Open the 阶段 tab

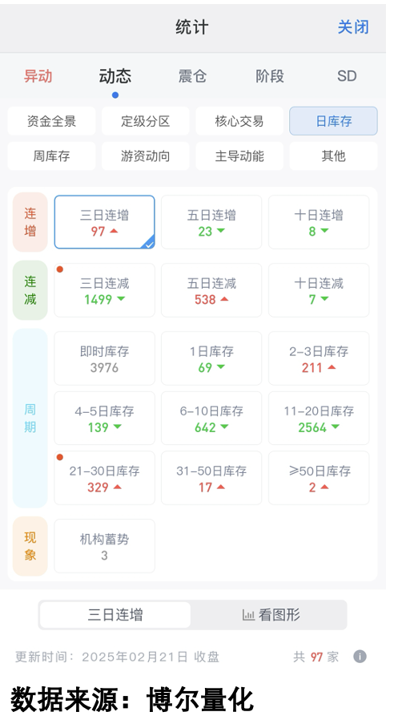pyautogui.click(x=269, y=75)
